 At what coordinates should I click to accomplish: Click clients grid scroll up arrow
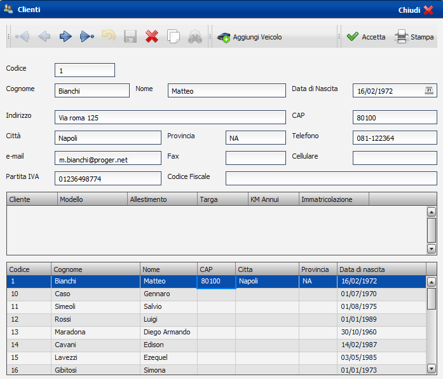(x=432, y=282)
